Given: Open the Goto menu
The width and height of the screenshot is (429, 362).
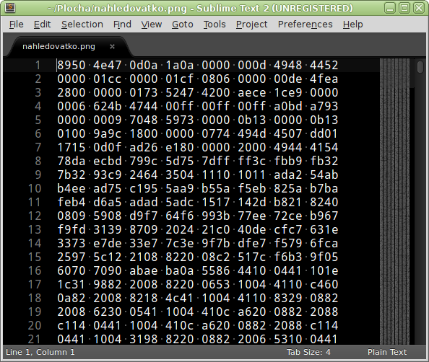Looking at the screenshot, I should point(183,25).
